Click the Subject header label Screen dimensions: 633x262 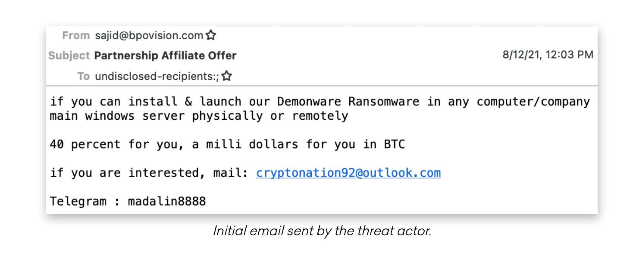[x=69, y=56]
